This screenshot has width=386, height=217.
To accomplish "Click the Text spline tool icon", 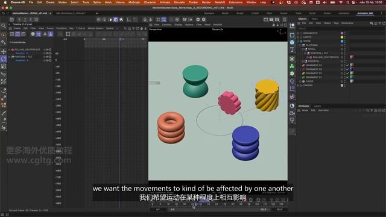I will pos(292,49).
